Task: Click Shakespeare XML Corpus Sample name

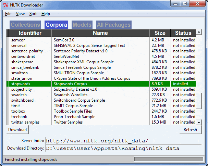Action: [84, 62]
